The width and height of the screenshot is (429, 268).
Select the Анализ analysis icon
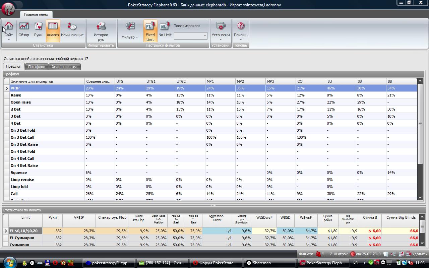53,26
